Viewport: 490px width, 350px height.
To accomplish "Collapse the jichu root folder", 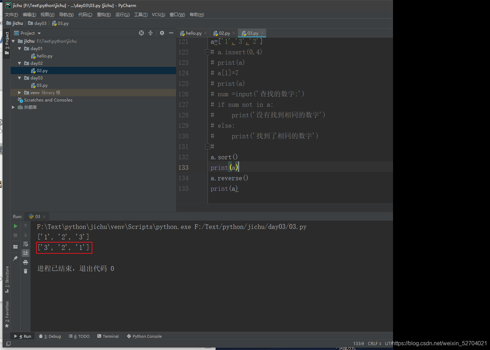I will pyautogui.click(x=13, y=41).
